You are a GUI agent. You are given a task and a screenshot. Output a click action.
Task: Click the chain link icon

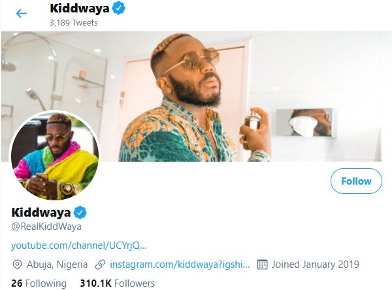[100, 264]
